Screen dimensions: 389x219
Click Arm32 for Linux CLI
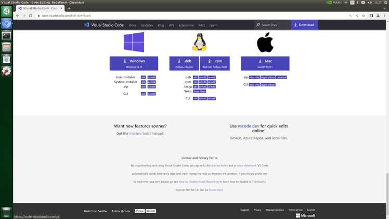pos(203,98)
